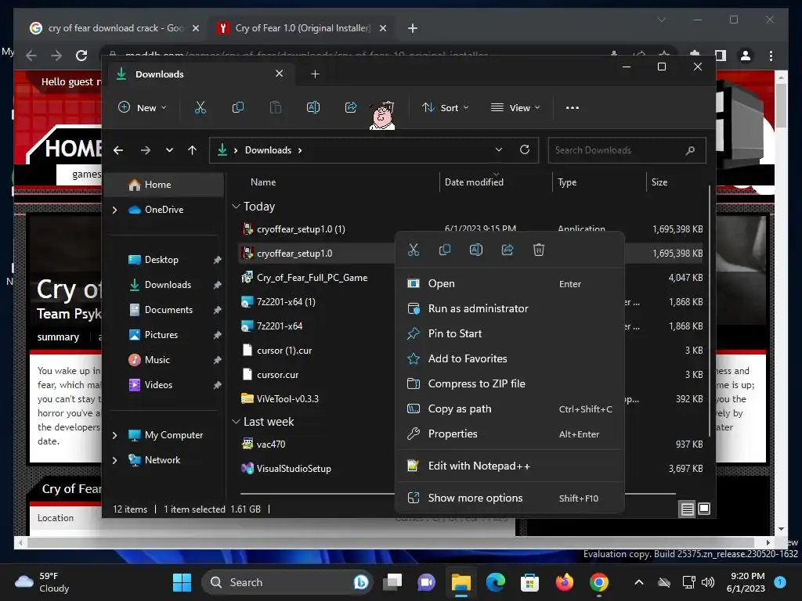Choose Add to Favorites
The height and width of the screenshot is (601, 802).
pos(510,358)
